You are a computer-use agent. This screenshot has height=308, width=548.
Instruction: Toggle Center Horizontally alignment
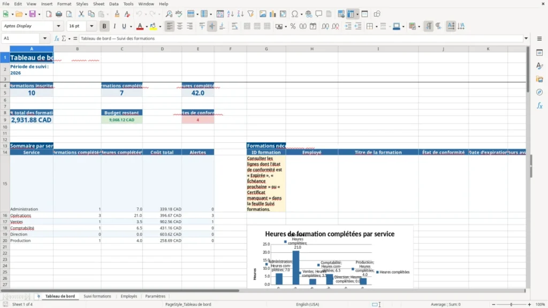[x=180, y=26]
